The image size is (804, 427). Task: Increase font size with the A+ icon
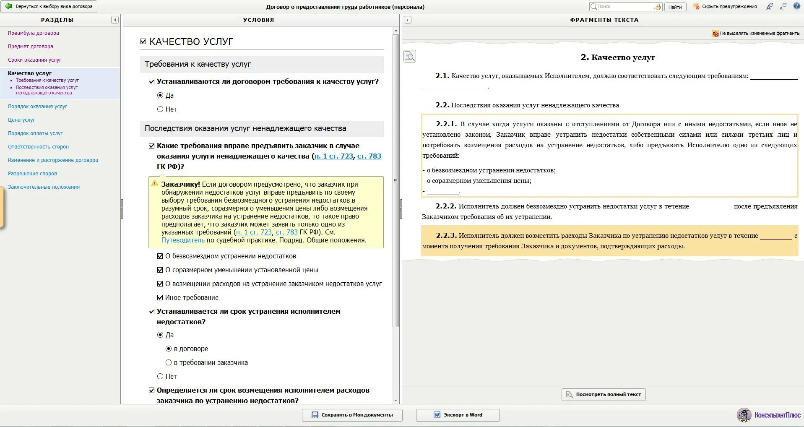click(x=770, y=6)
